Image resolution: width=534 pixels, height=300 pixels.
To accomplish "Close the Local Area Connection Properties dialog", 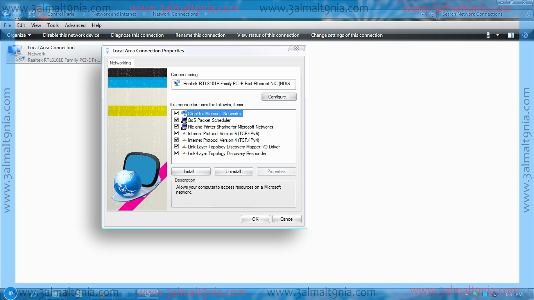I will coord(296,48).
